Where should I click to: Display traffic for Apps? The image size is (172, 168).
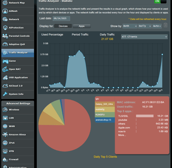click(82, 26)
